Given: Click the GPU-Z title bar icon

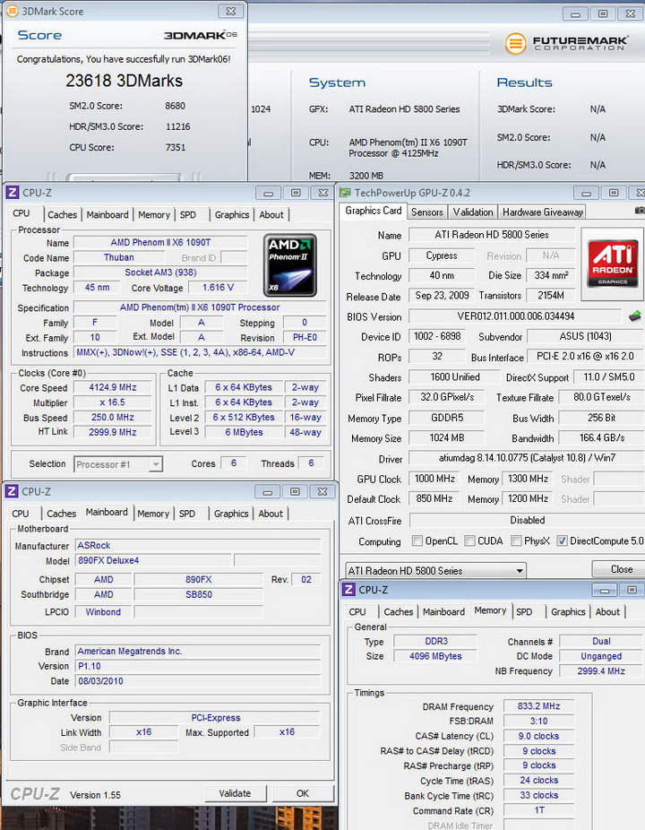Looking at the screenshot, I should pyautogui.click(x=345, y=193).
